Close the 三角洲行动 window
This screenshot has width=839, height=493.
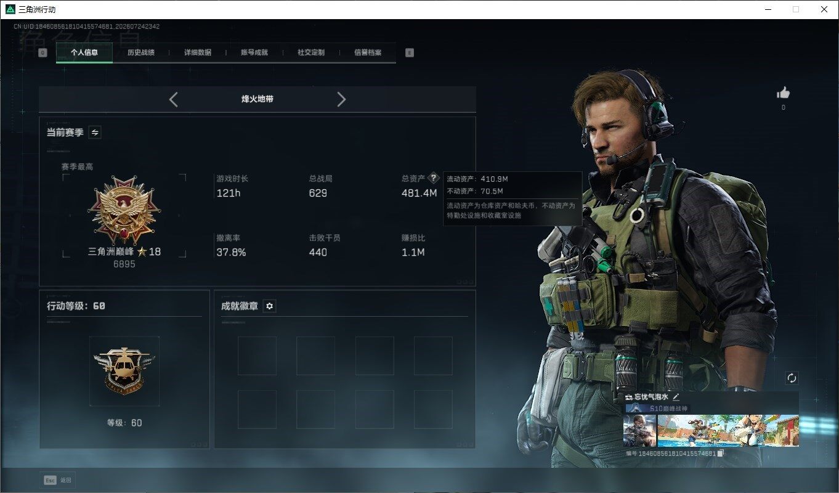tap(824, 9)
